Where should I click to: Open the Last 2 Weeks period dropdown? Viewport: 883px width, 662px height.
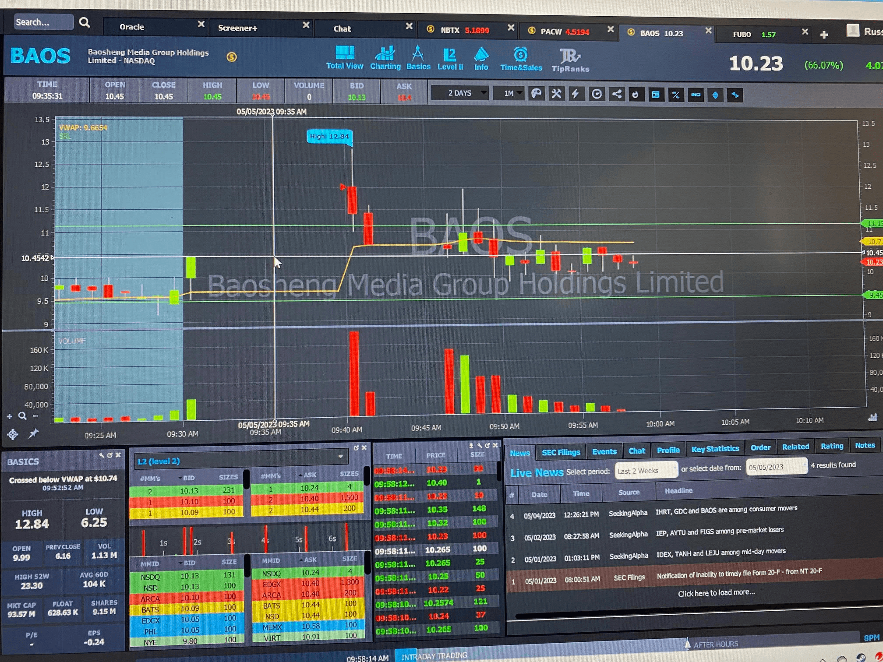646,471
